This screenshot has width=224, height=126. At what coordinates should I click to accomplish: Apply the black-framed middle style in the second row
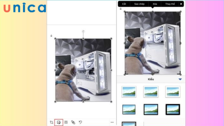(151, 109)
